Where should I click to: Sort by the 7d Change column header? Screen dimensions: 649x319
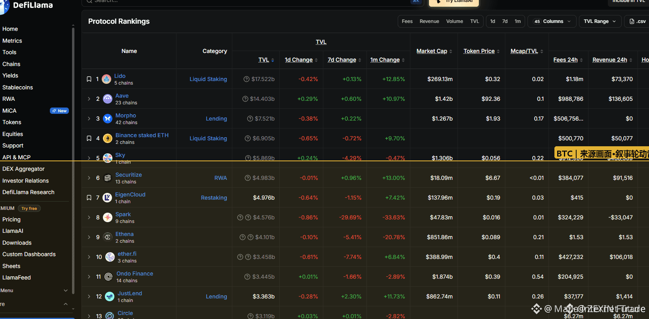tap(342, 60)
